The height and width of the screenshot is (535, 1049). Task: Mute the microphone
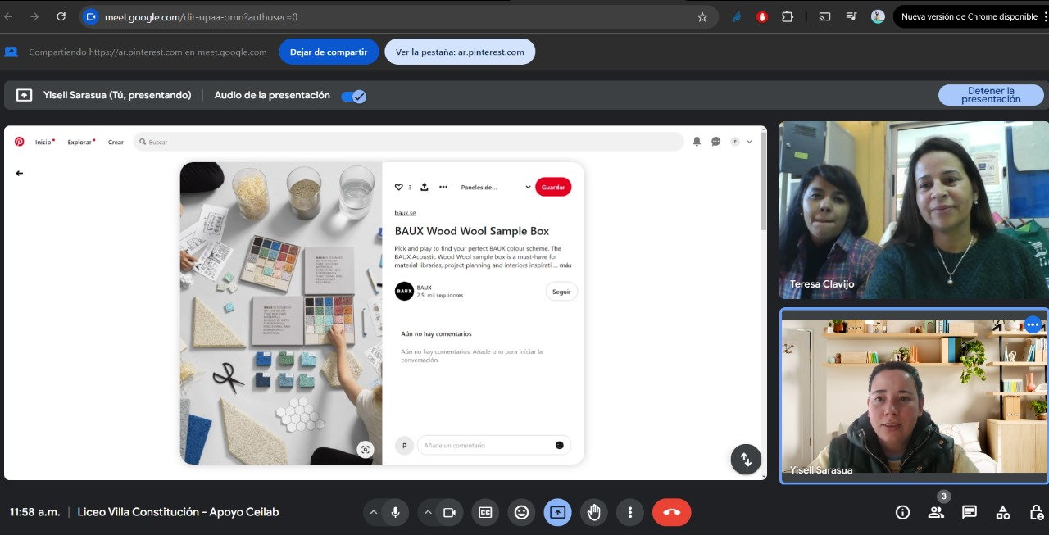(x=396, y=512)
